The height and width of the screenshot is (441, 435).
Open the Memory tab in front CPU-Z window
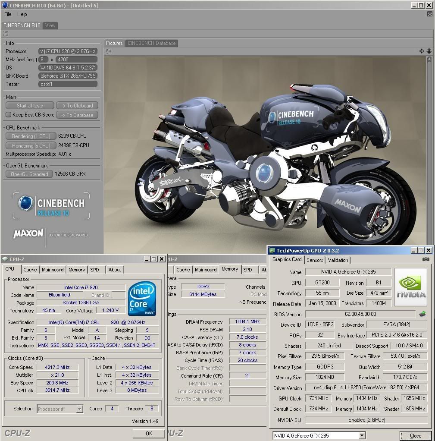pyautogui.click(x=77, y=269)
